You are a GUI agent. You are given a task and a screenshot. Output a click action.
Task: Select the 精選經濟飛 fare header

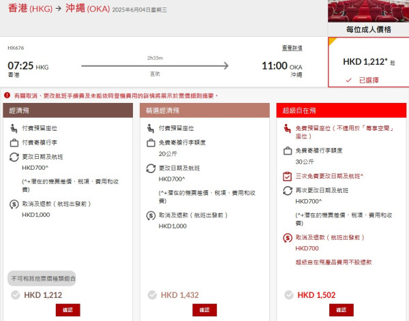[204, 110]
